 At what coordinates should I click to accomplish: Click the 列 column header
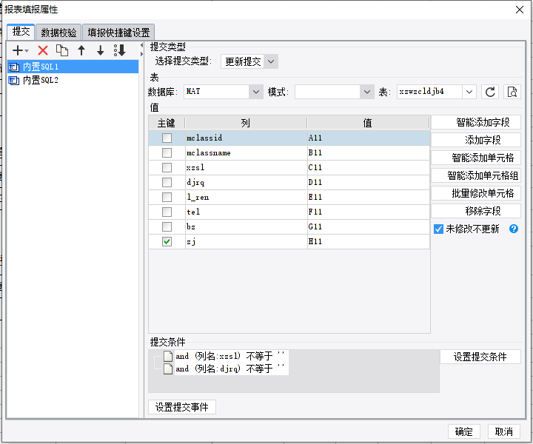246,123
